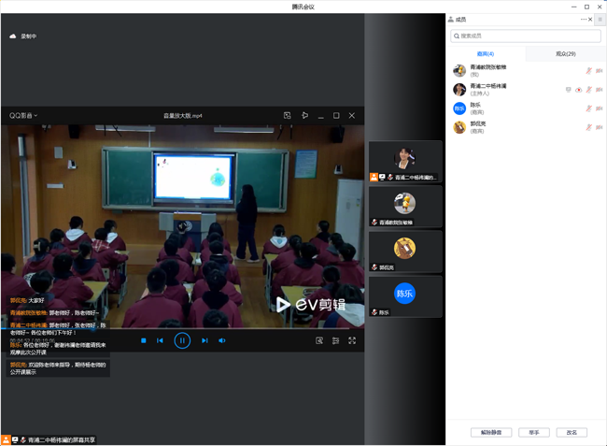The image size is (607, 446).
Task: Click 陈乐 blue avatar in member list
Action: coord(459,108)
